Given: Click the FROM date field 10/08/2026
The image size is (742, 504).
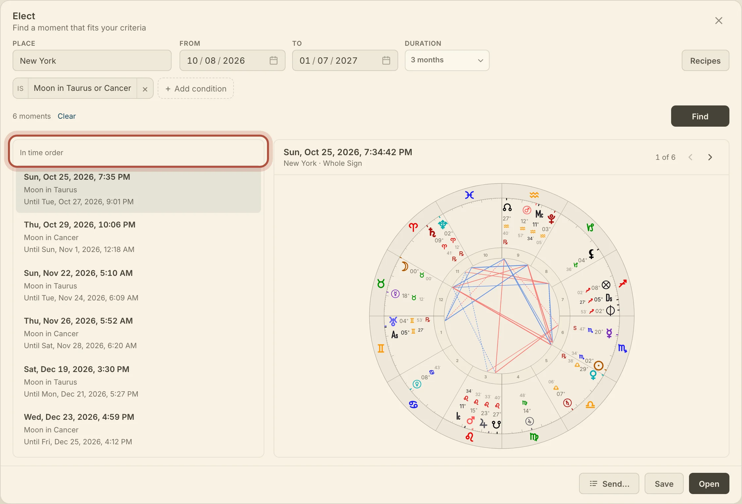Looking at the screenshot, I should click(232, 60).
